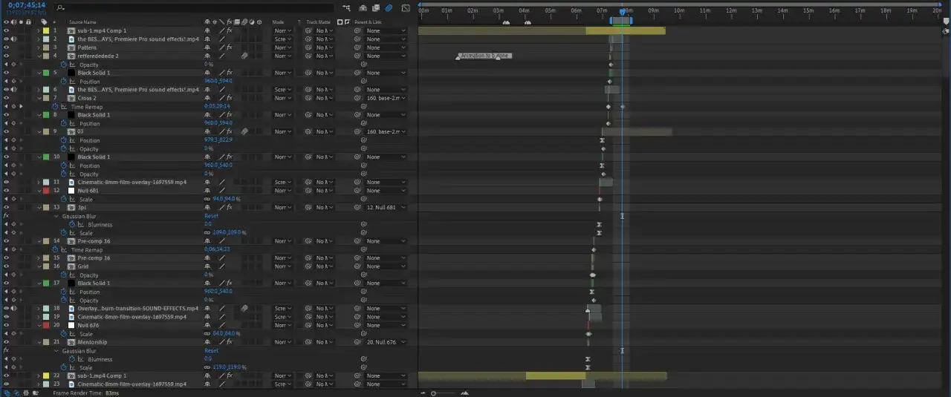Viewport: 951px width, 397px height.
Task: Toggle Gaussian Blur effect on 3pi layer
Action: 6,216
